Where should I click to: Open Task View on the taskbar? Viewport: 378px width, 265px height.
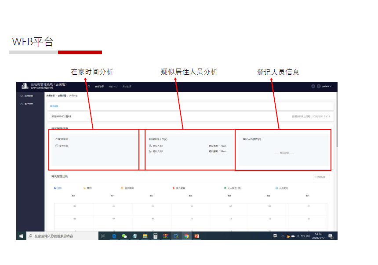(x=103, y=236)
